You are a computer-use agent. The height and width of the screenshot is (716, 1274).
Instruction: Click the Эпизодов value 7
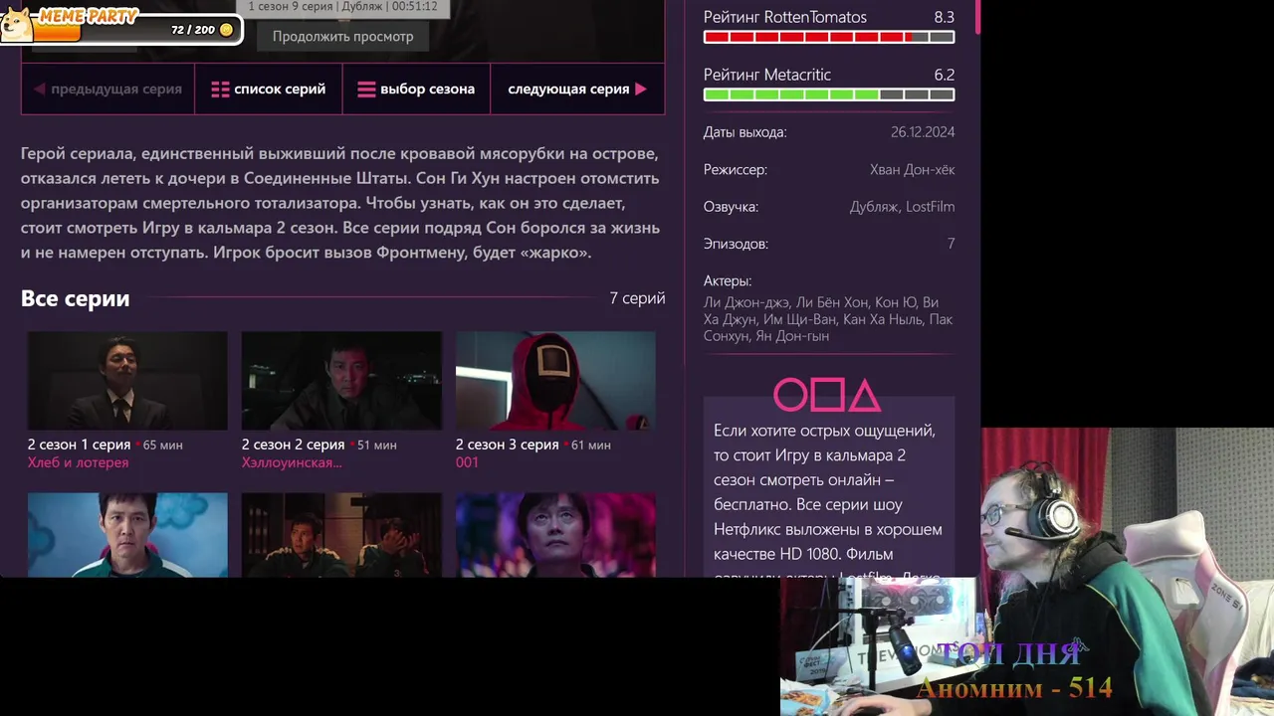tap(951, 244)
